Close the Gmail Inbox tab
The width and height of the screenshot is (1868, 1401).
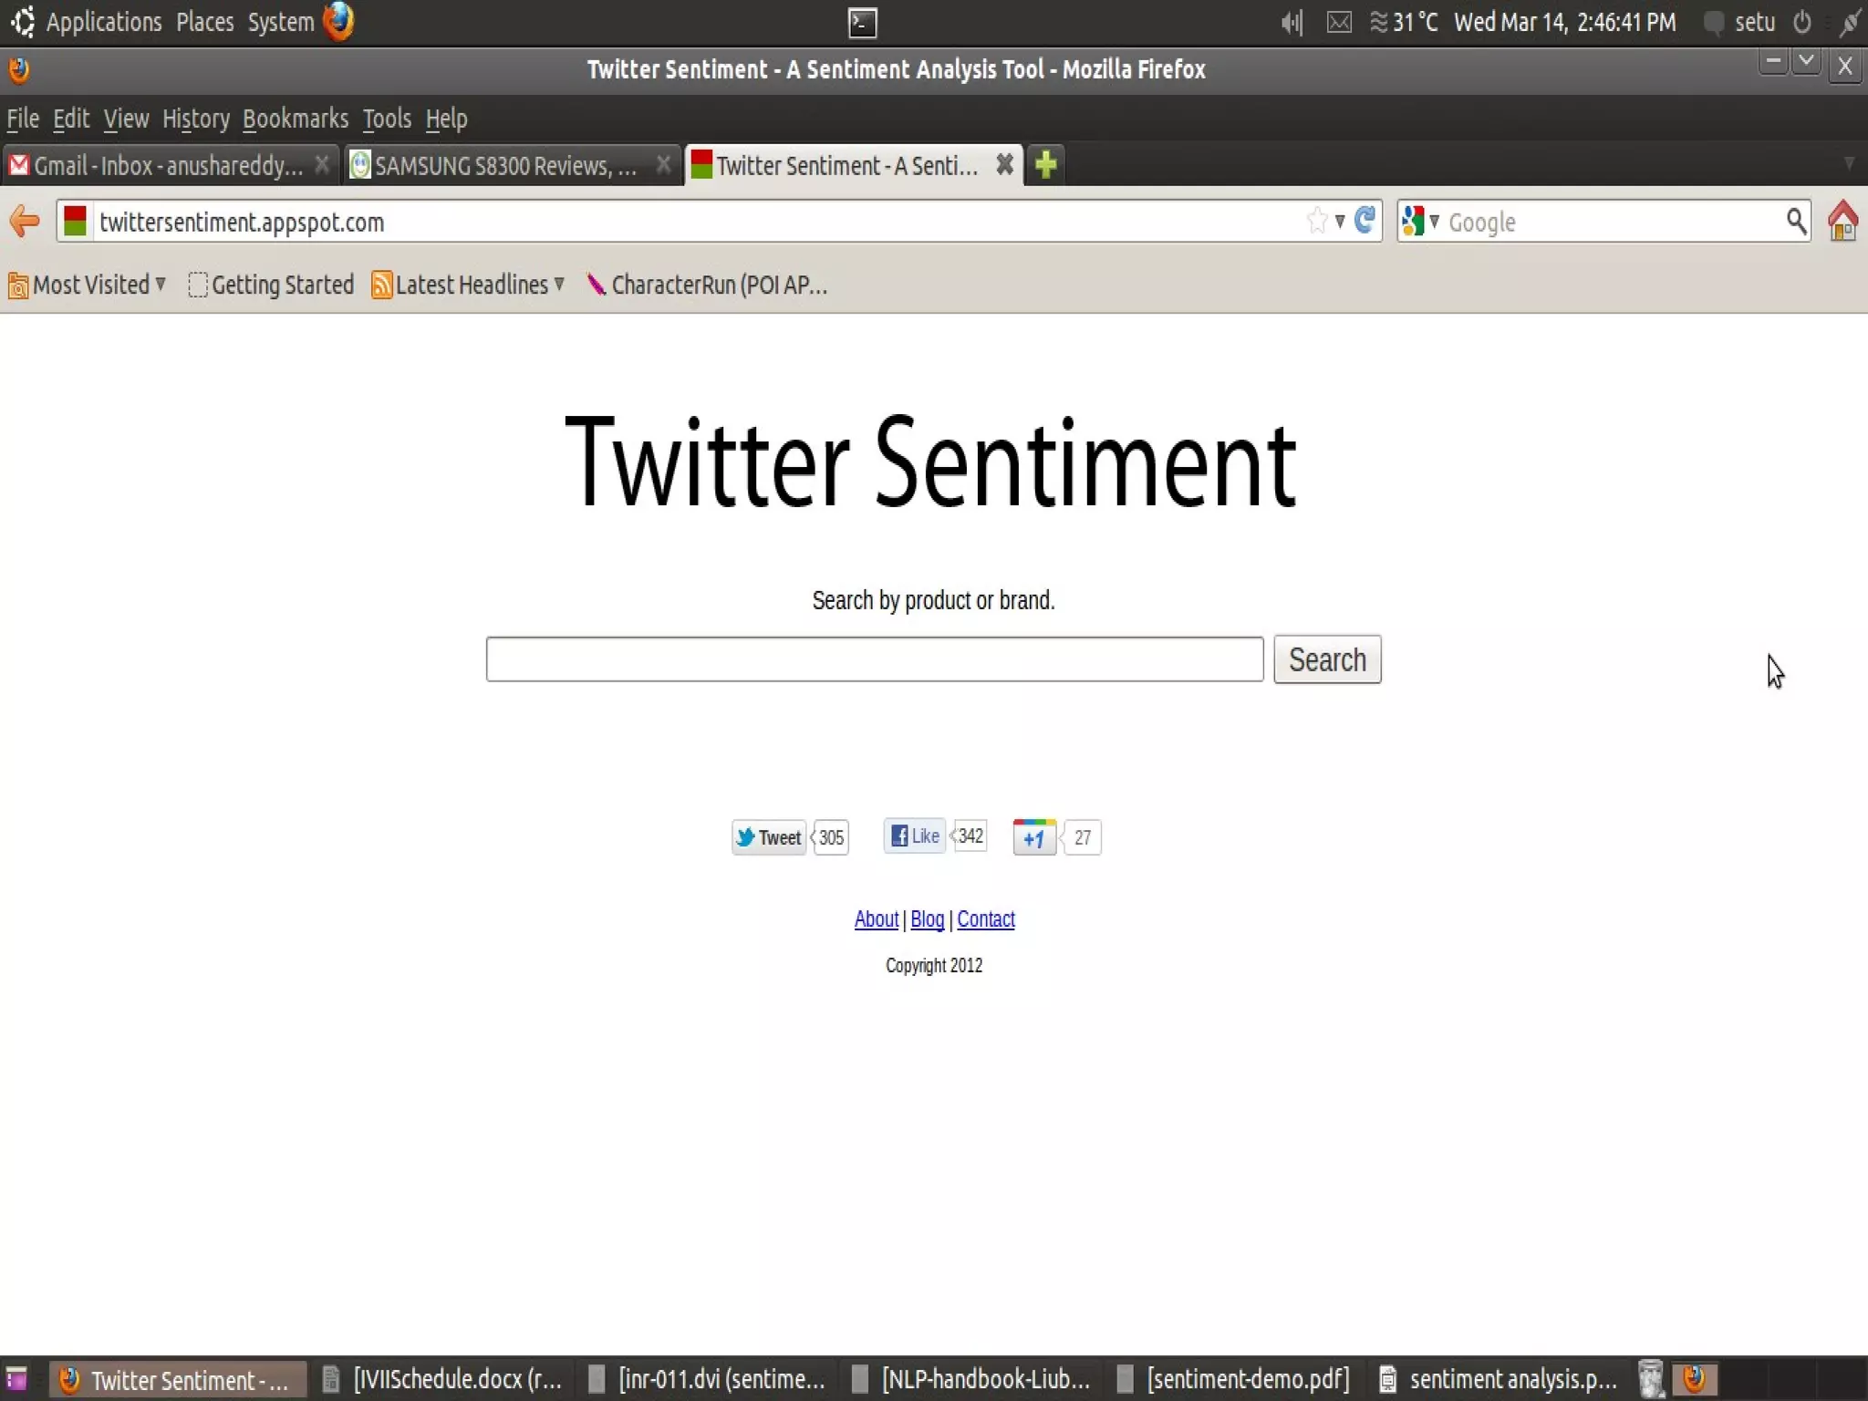321,165
